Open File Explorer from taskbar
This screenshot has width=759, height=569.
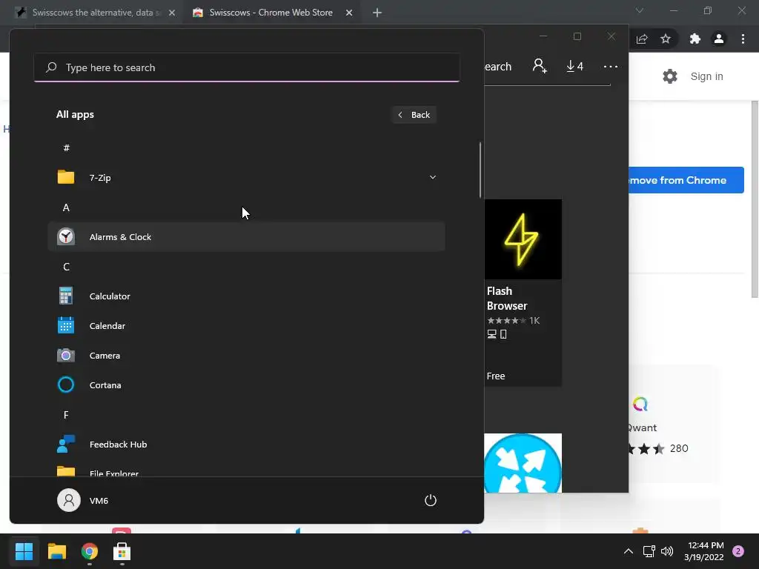pyautogui.click(x=56, y=551)
